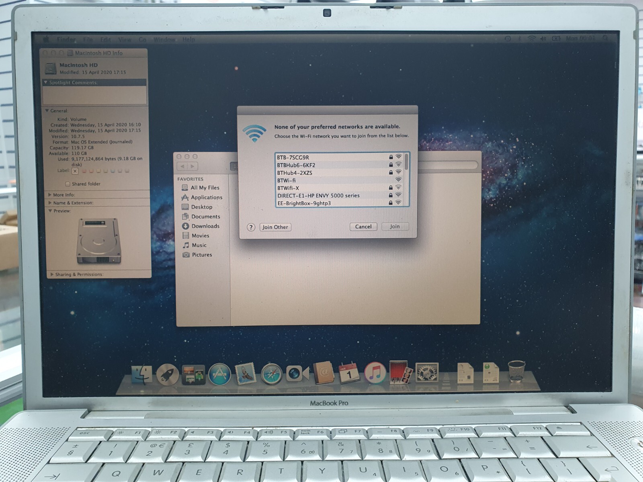The width and height of the screenshot is (643, 482).
Task: Click the Join button
Action: (x=395, y=227)
